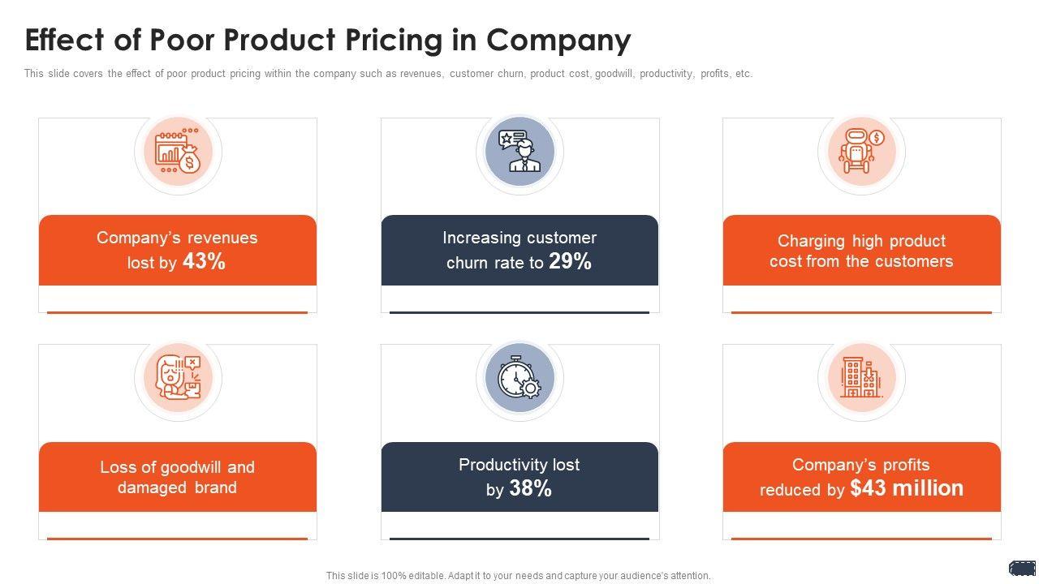1039x584 pixels.
Task: Select the Company's revenues lost by 43% box
Action: [x=178, y=250]
